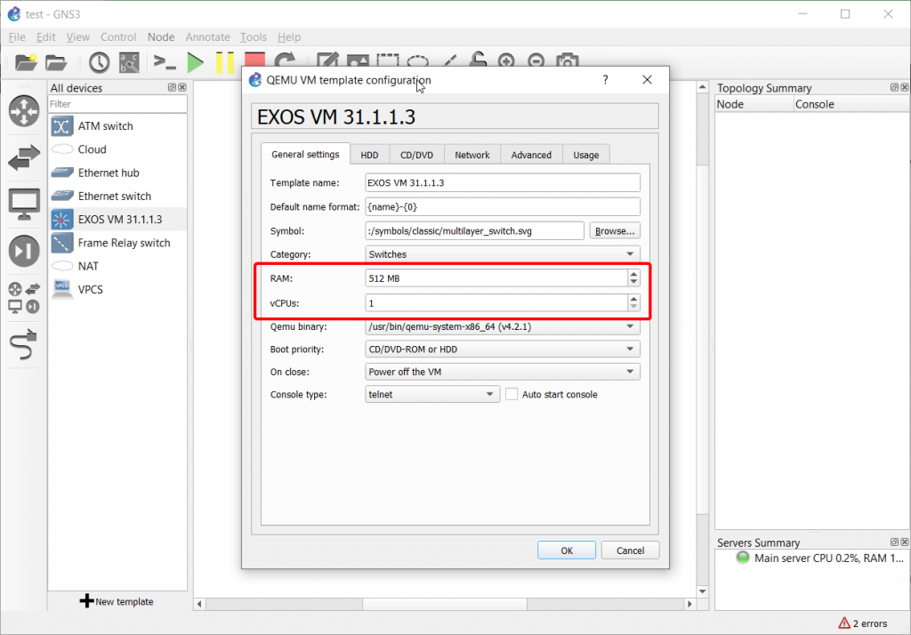Image resolution: width=911 pixels, height=635 pixels.
Task: Increase vCPUs with up arrow
Action: coord(633,299)
